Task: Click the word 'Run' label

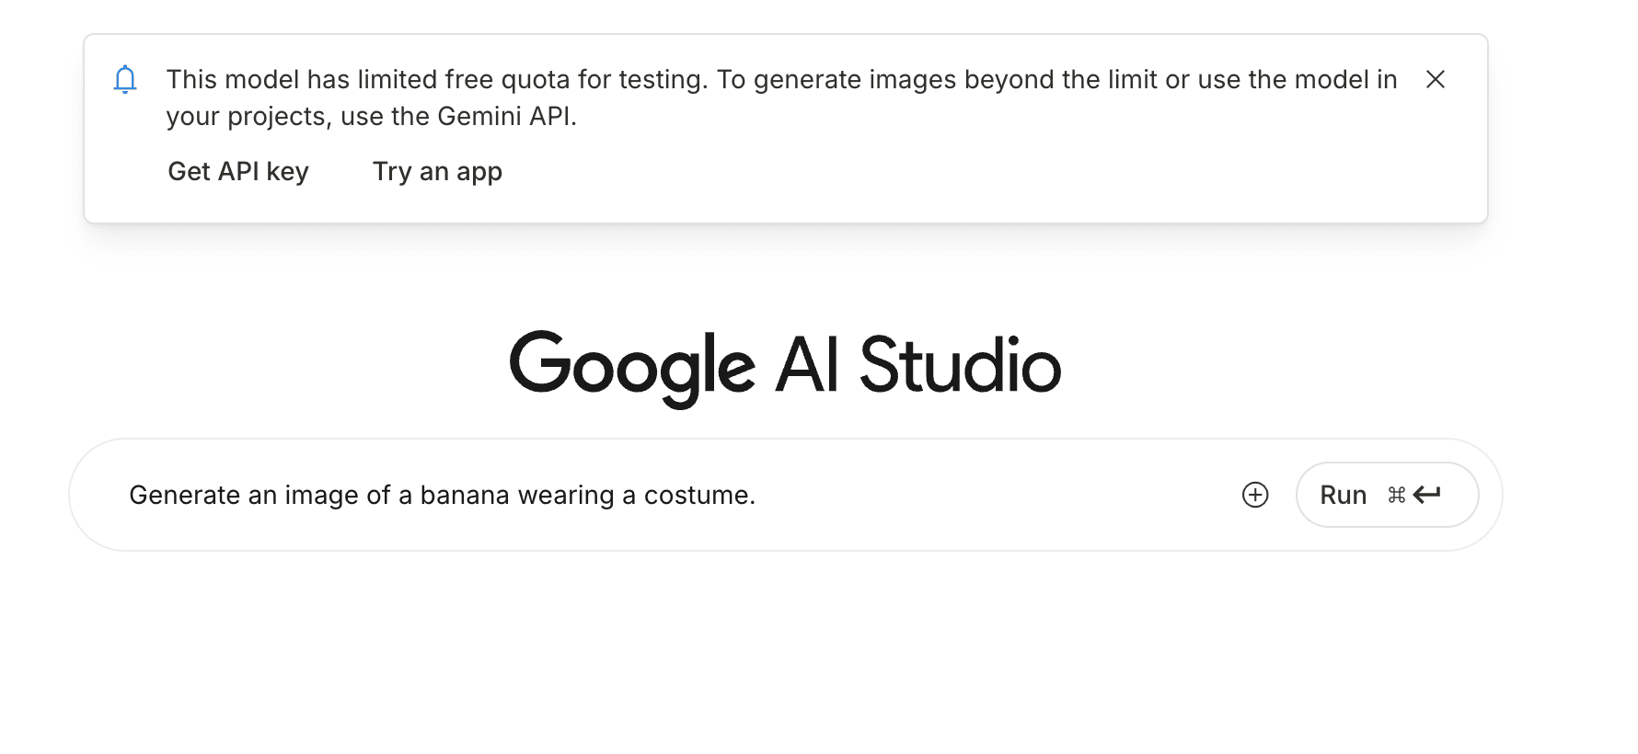Action: pyautogui.click(x=1343, y=495)
